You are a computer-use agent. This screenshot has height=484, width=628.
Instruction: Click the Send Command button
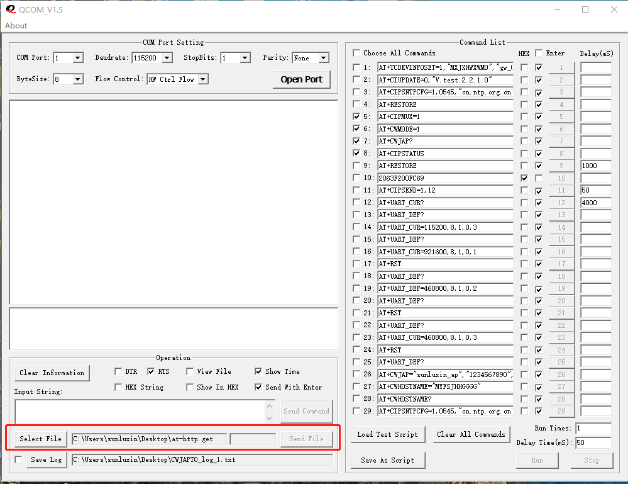point(306,411)
